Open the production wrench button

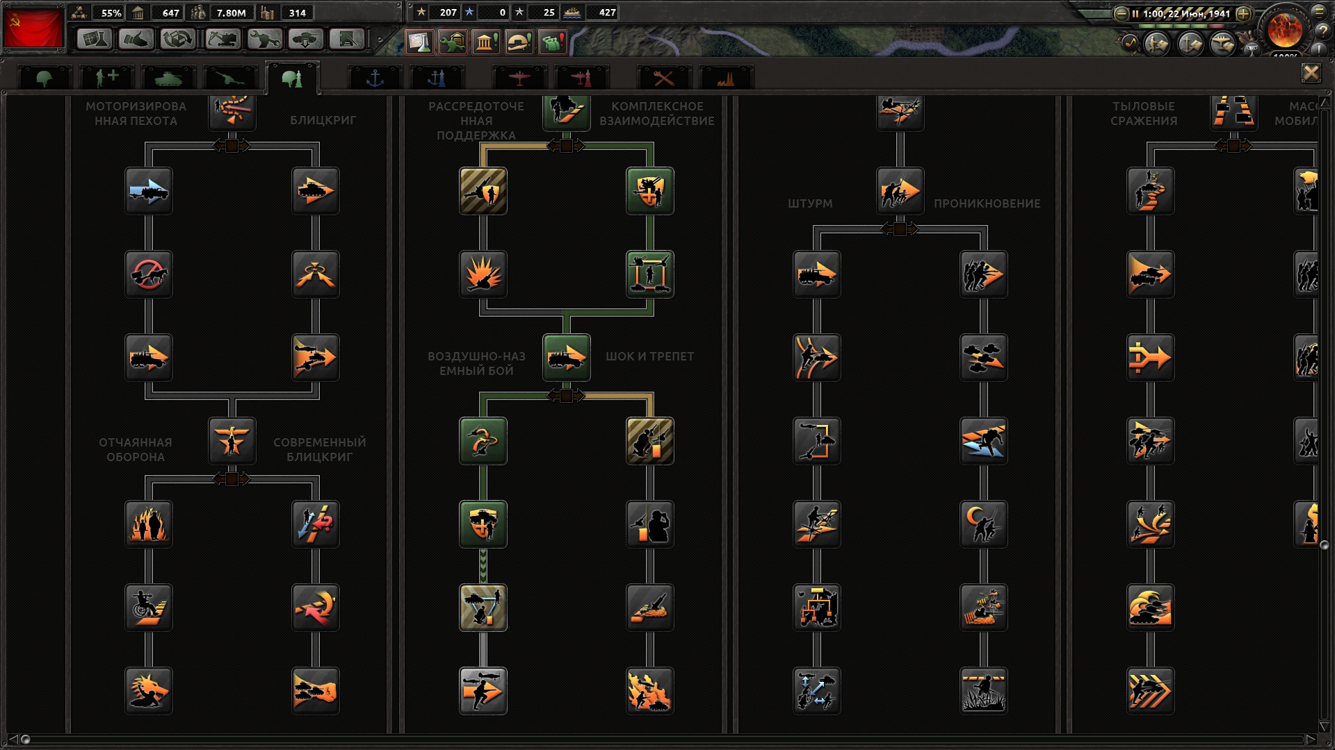coord(264,39)
